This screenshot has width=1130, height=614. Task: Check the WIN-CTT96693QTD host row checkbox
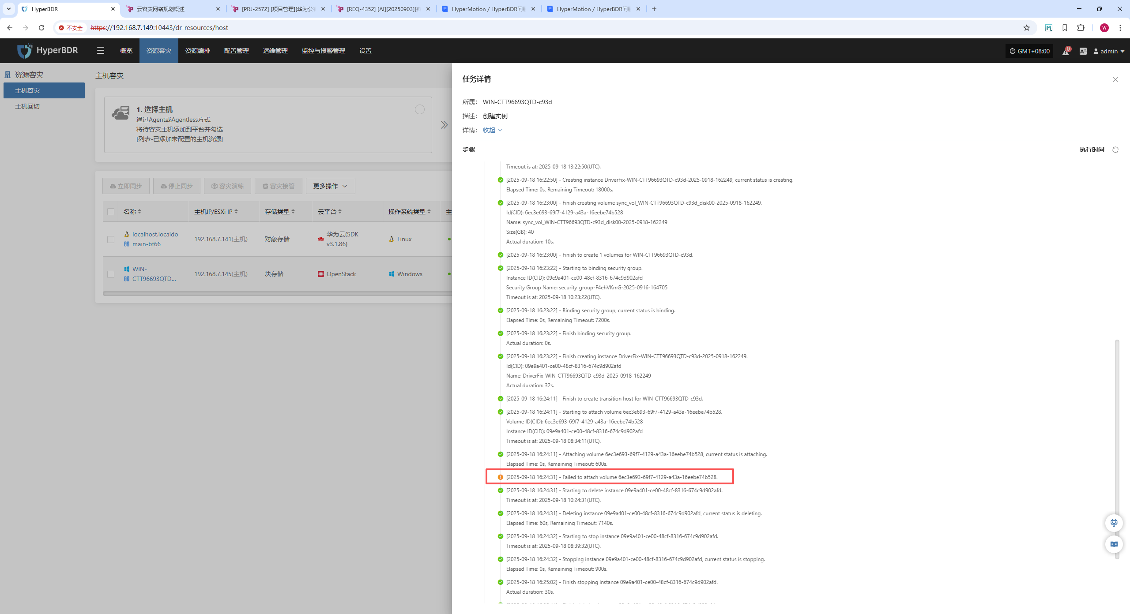111,274
